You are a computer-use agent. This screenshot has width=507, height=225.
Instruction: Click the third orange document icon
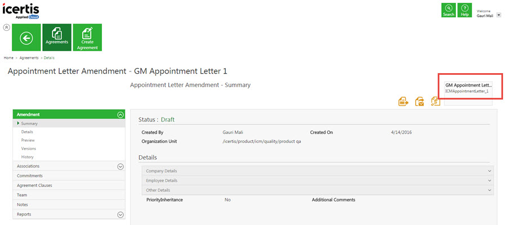click(x=435, y=101)
